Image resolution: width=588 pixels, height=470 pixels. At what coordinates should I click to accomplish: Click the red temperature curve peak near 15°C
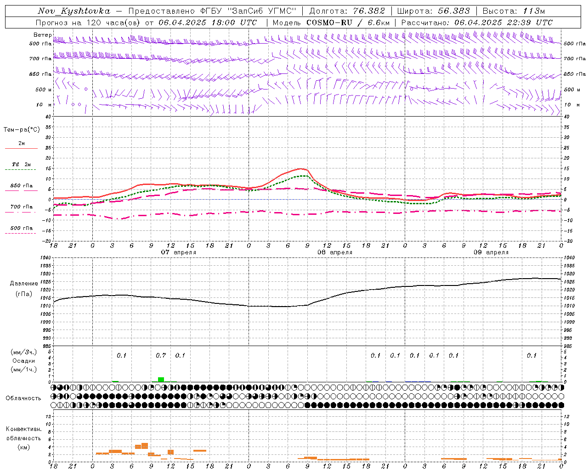pos(300,169)
